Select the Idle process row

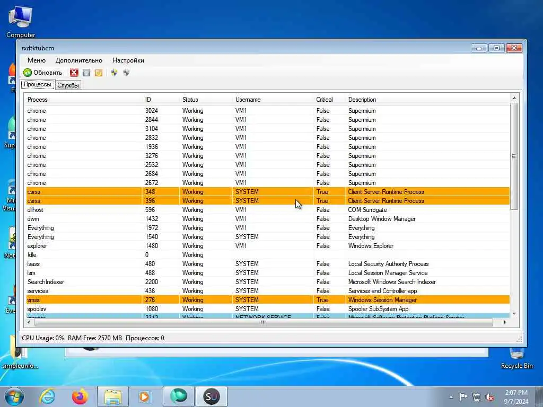[268, 255]
